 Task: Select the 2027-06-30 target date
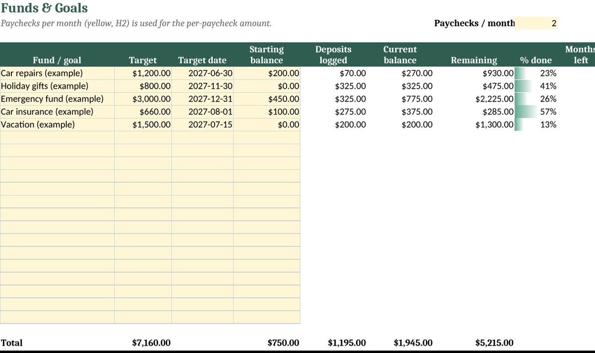click(x=203, y=73)
